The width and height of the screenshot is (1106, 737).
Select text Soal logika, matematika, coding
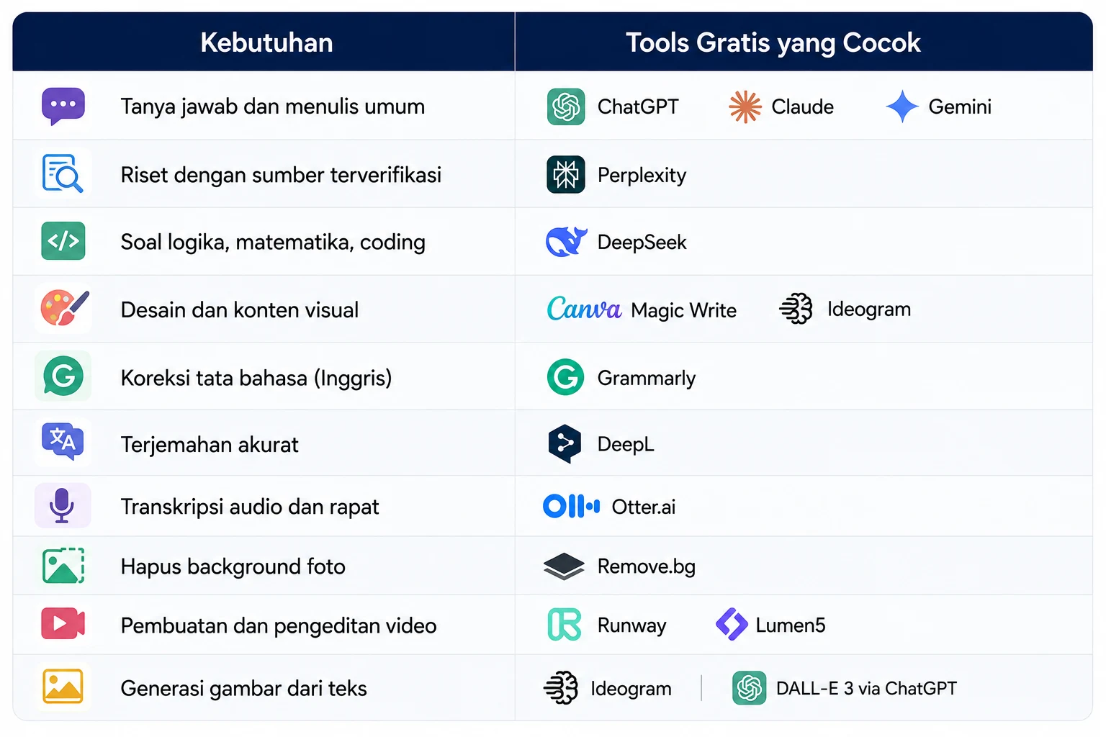(x=273, y=243)
